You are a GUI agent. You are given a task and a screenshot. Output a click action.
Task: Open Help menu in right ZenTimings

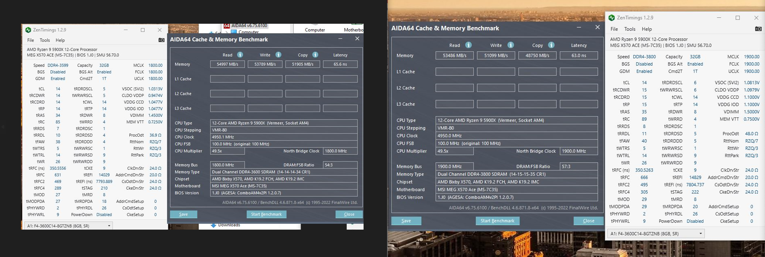647,29
